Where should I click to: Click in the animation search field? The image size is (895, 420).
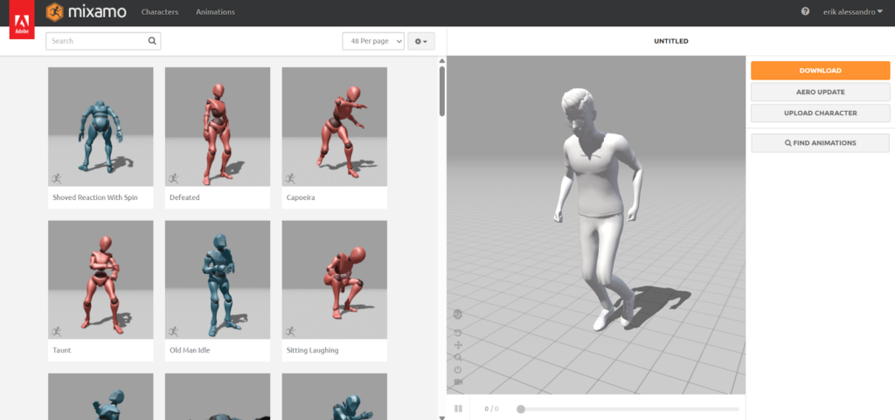[103, 41]
